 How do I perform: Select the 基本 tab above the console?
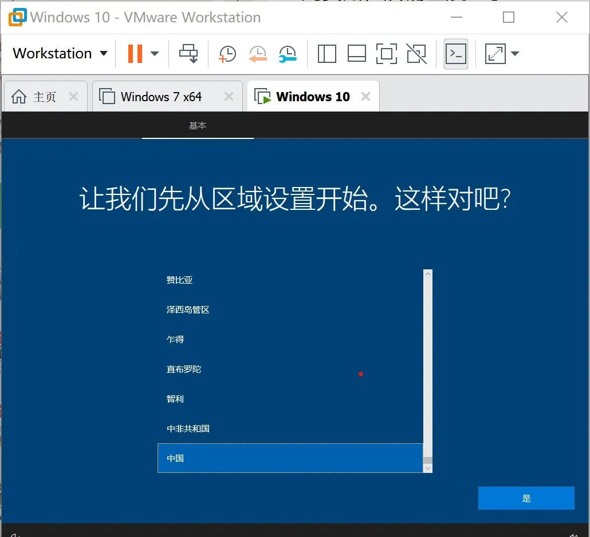[x=198, y=125]
